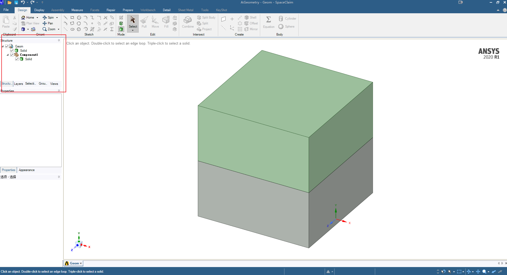
Task: Switch to the Prepare ribbon tab
Action: pos(128,10)
